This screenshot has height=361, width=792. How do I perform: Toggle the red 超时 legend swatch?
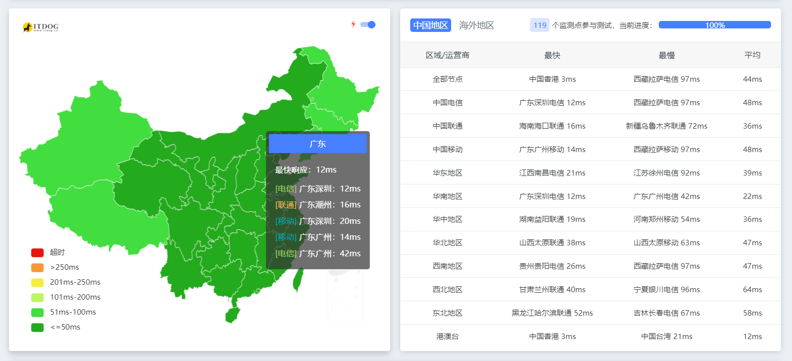tap(37, 253)
